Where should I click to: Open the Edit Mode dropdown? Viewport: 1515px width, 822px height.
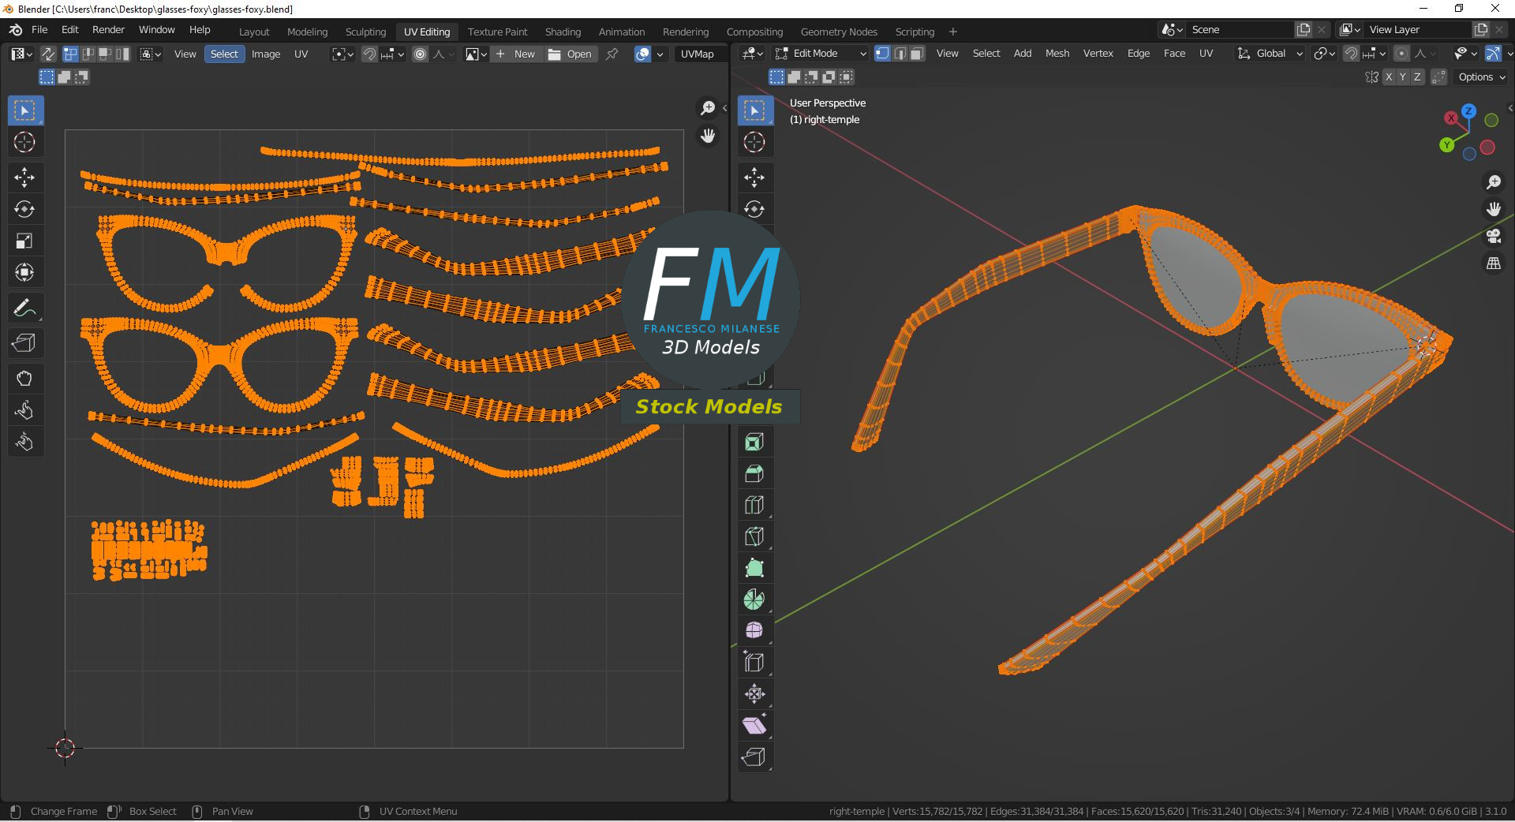[821, 54]
